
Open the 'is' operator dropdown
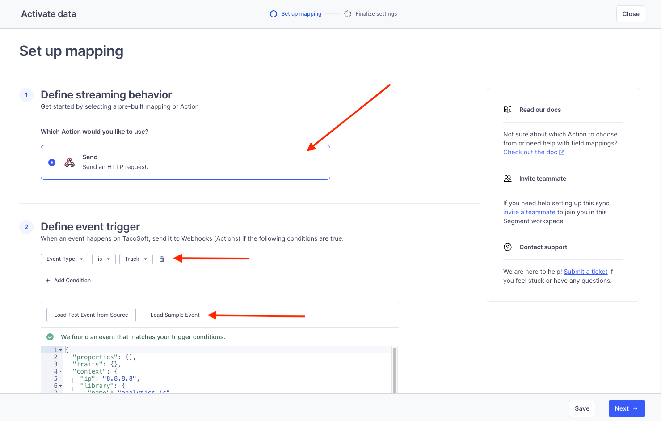(x=104, y=259)
